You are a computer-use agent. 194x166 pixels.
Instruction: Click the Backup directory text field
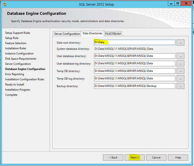(134, 86)
